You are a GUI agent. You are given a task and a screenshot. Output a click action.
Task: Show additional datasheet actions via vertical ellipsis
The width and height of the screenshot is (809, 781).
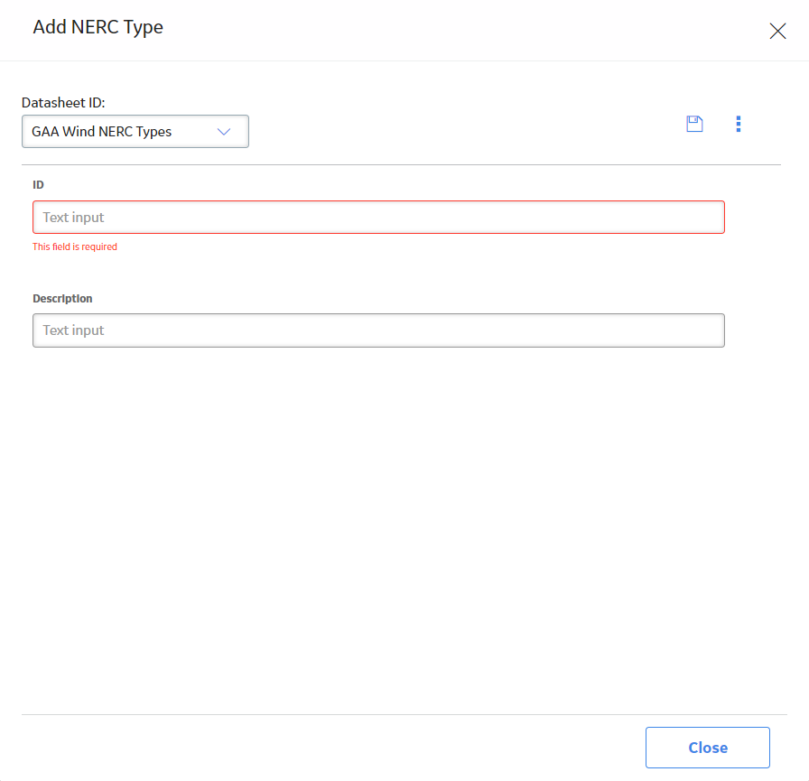pyautogui.click(x=739, y=124)
